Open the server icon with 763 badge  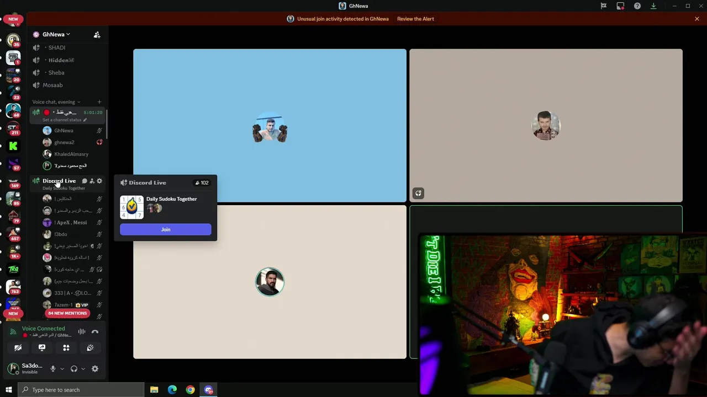[13, 287]
